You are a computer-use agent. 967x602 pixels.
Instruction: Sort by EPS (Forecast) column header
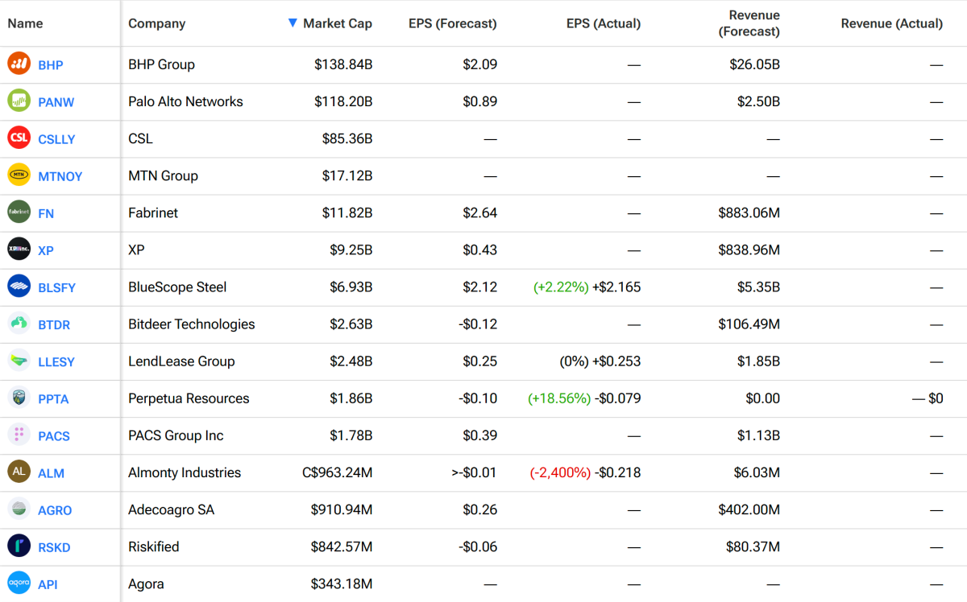pyautogui.click(x=452, y=23)
